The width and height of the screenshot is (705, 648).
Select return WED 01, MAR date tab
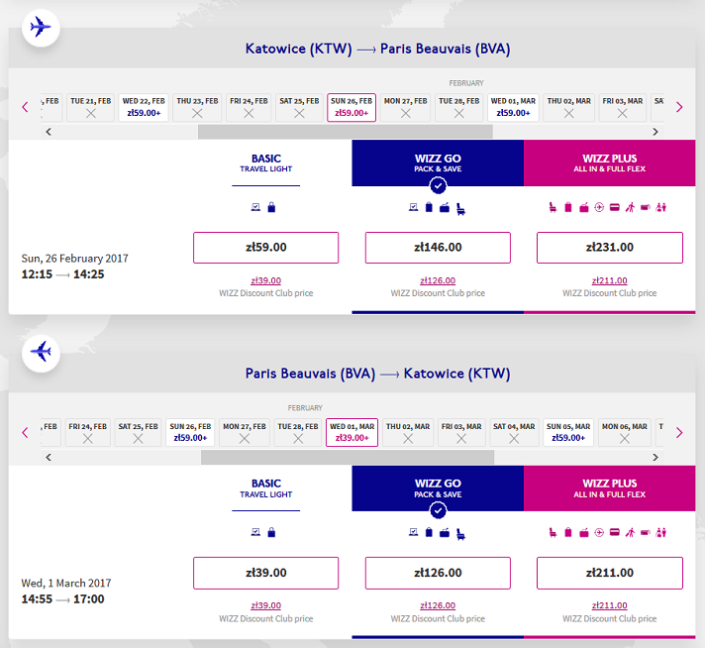pyautogui.click(x=352, y=432)
